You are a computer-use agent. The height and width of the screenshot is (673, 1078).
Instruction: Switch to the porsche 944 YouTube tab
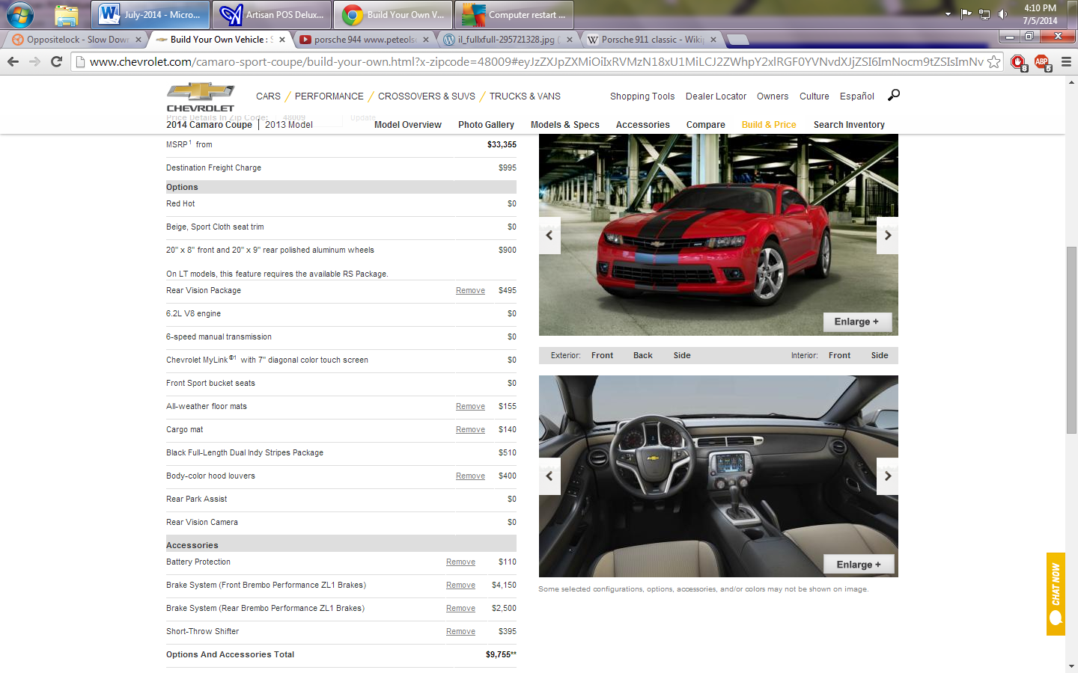[x=364, y=40]
